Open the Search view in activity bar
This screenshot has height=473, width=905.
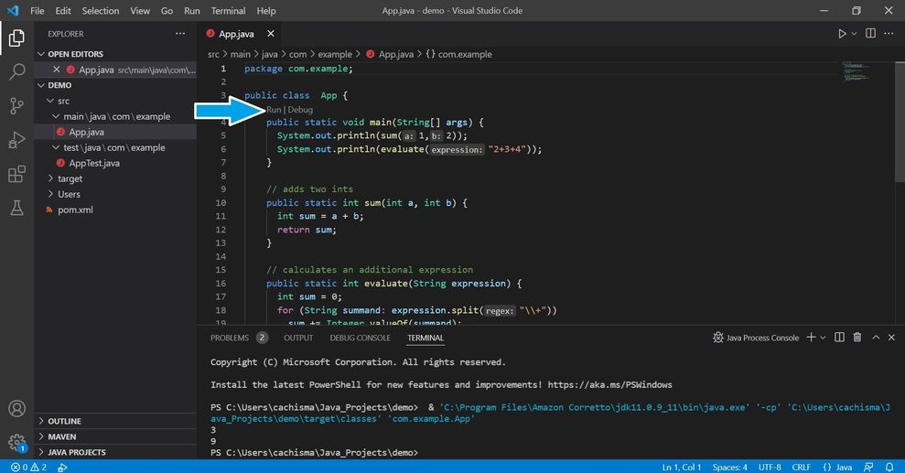pos(16,71)
